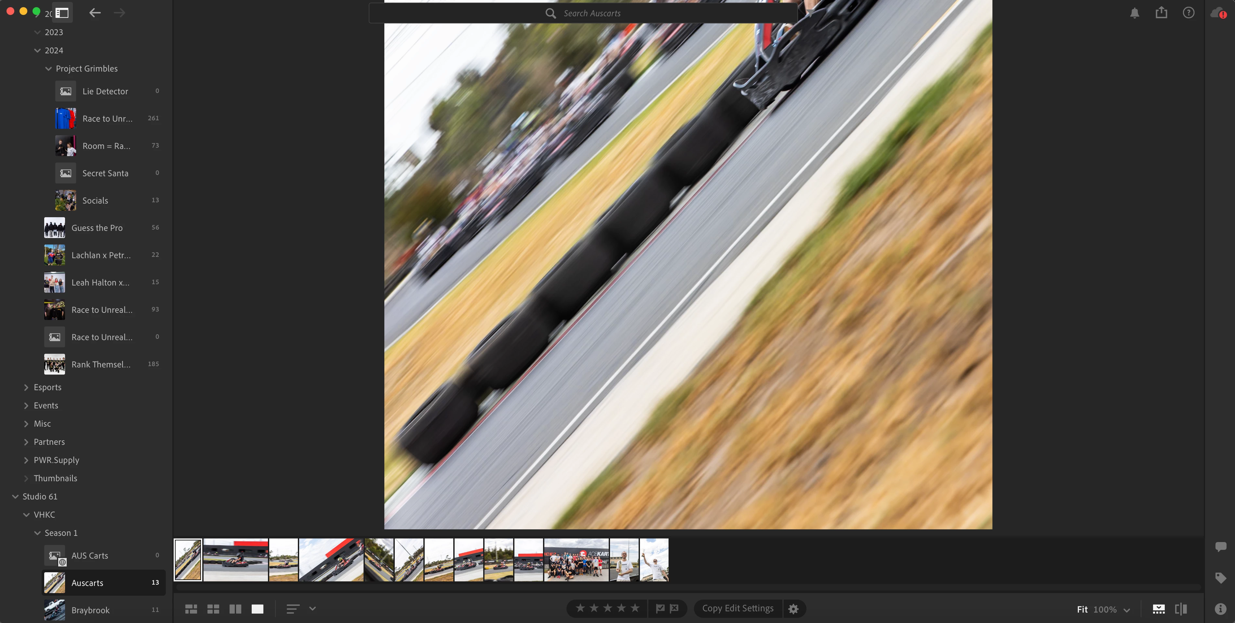This screenshot has width=1235, height=623.
Task: Set a five star rating
Action: 635,608
